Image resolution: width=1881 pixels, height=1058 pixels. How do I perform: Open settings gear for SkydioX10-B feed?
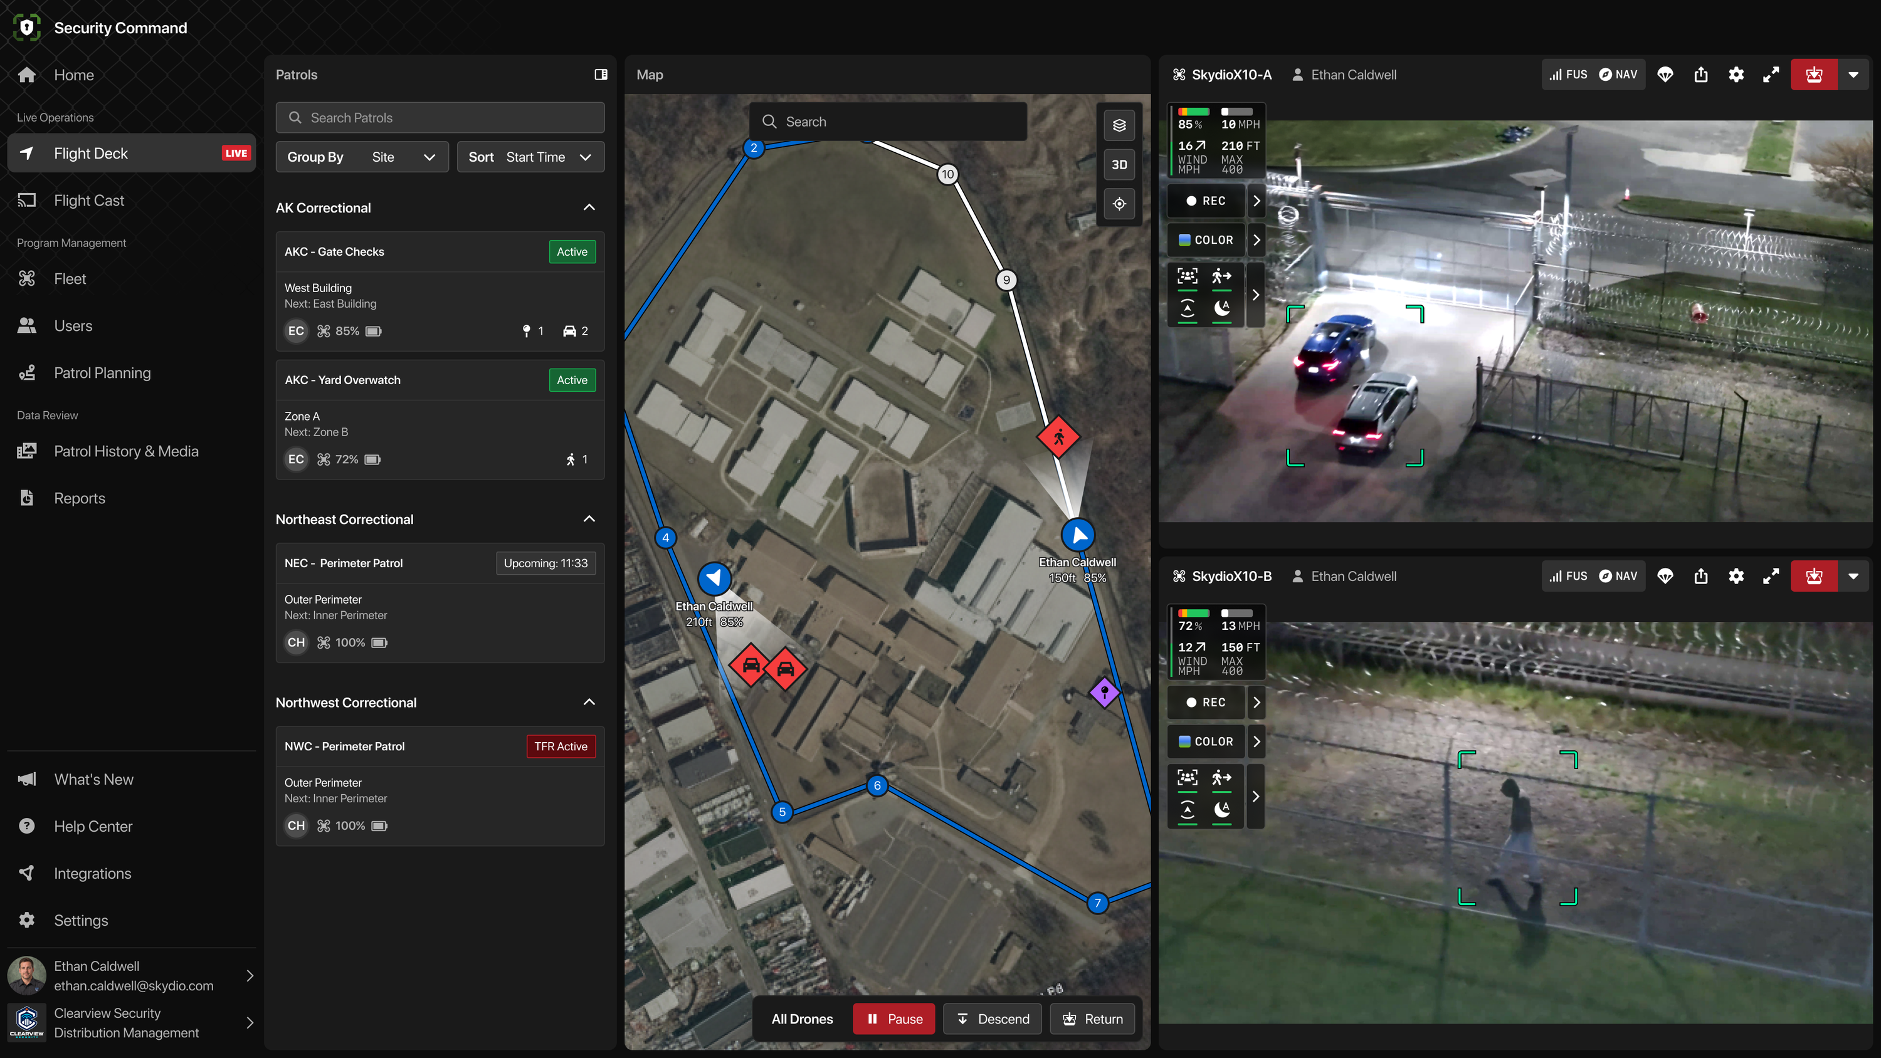(x=1736, y=576)
